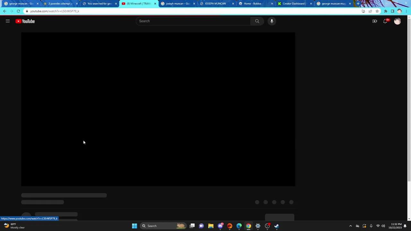Open the browser three-dot settings menu
This screenshot has width=411, height=231.
(407, 11)
